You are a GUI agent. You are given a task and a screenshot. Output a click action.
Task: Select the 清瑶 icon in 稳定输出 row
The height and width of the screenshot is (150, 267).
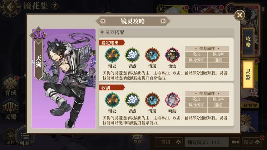click(x=152, y=55)
